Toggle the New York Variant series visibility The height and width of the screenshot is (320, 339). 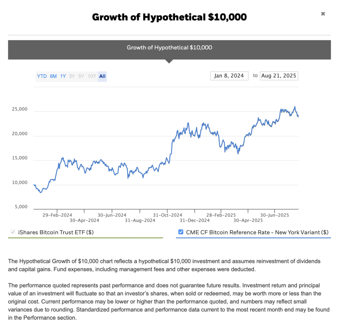[x=181, y=232]
